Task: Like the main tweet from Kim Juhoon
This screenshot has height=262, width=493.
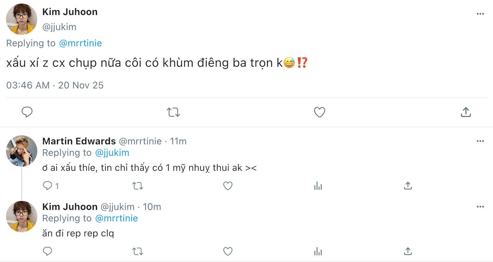Action: pyautogui.click(x=320, y=112)
